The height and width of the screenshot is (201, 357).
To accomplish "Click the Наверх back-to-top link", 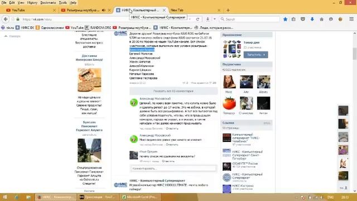I will pyautogui.click(x=12, y=36).
